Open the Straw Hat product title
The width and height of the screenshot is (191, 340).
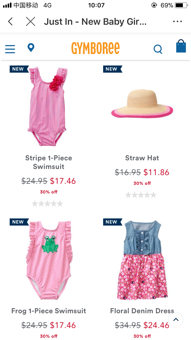[142, 158]
